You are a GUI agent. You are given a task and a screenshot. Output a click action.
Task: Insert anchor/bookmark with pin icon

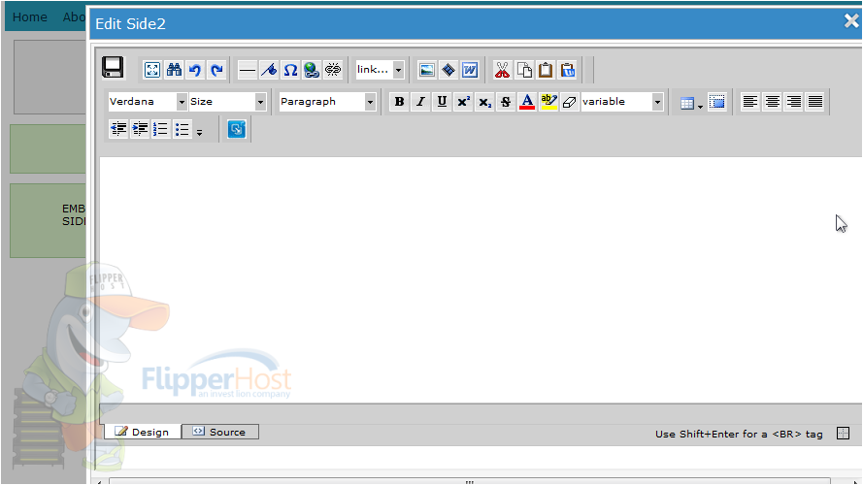coord(269,70)
